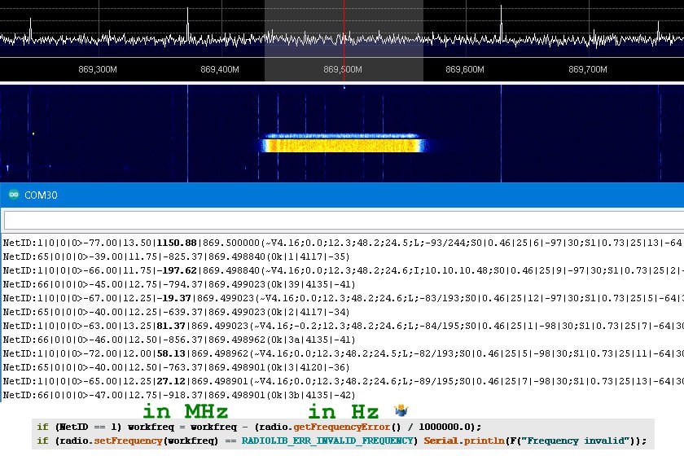Click the bold 1150.88 value in first log line
This screenshot has height=456, width=684.
coord(178,243)
